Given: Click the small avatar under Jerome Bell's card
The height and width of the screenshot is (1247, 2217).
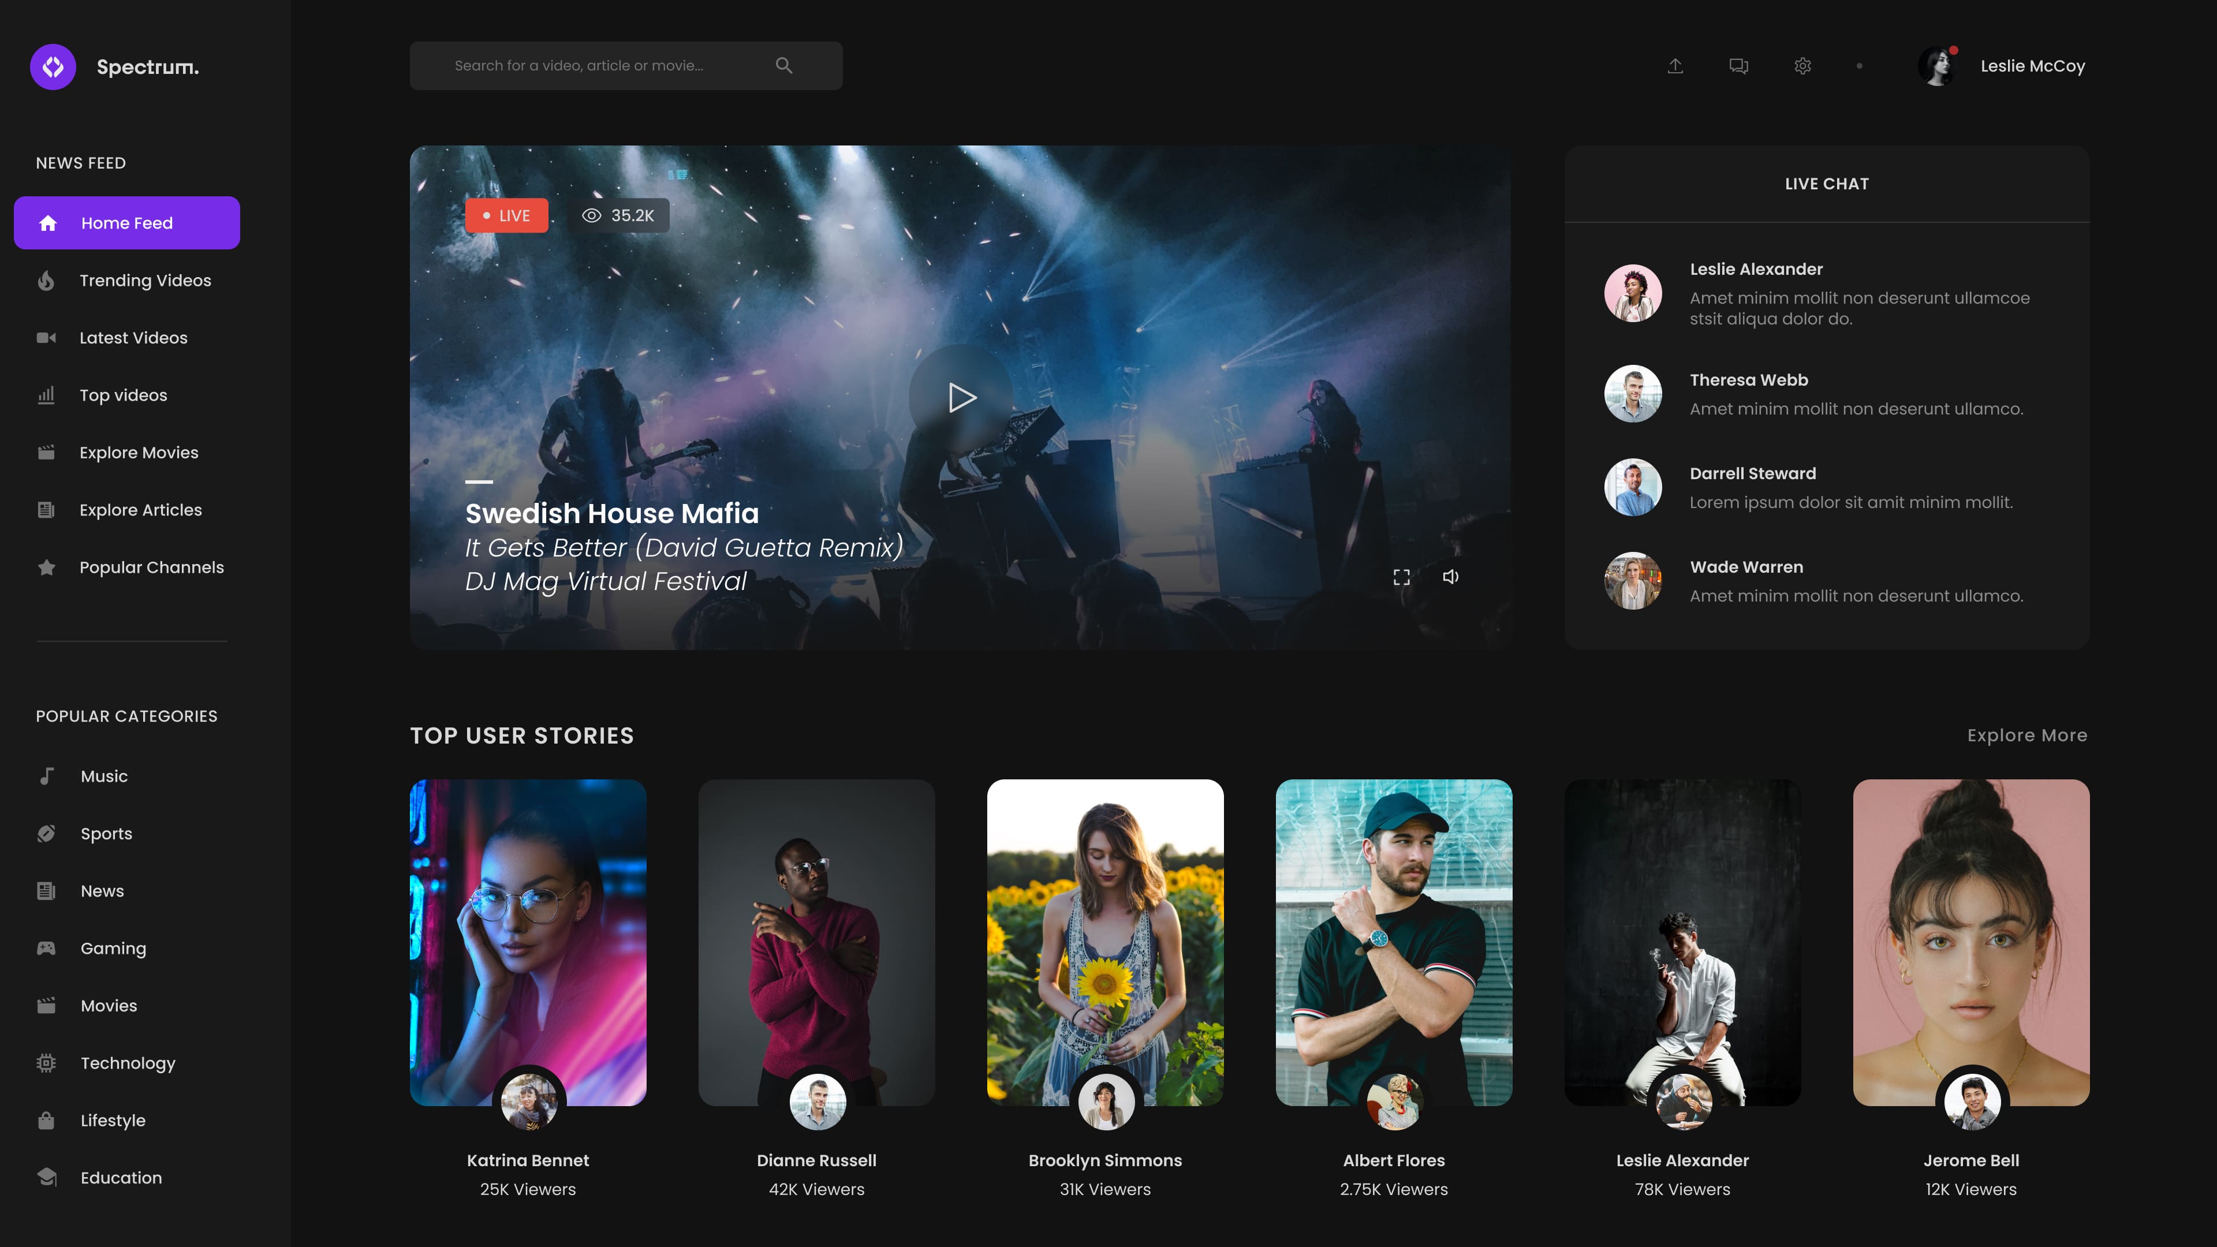Looking at the screenshot, I should (1972, 1102).
